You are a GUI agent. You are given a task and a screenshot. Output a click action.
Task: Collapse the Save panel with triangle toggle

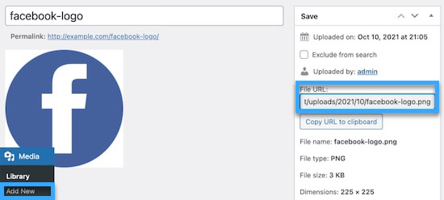(431, 16)
